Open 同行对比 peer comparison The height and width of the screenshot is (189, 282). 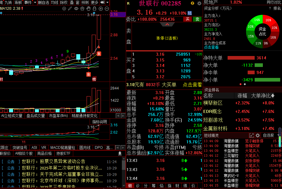click(x=274, y=2)
